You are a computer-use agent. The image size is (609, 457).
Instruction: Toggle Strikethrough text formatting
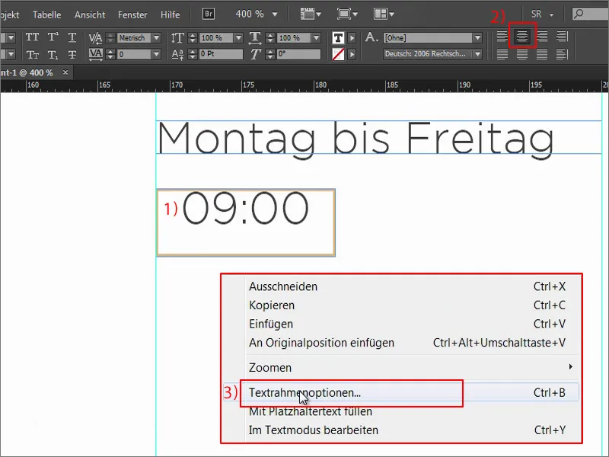pos(72,55)
